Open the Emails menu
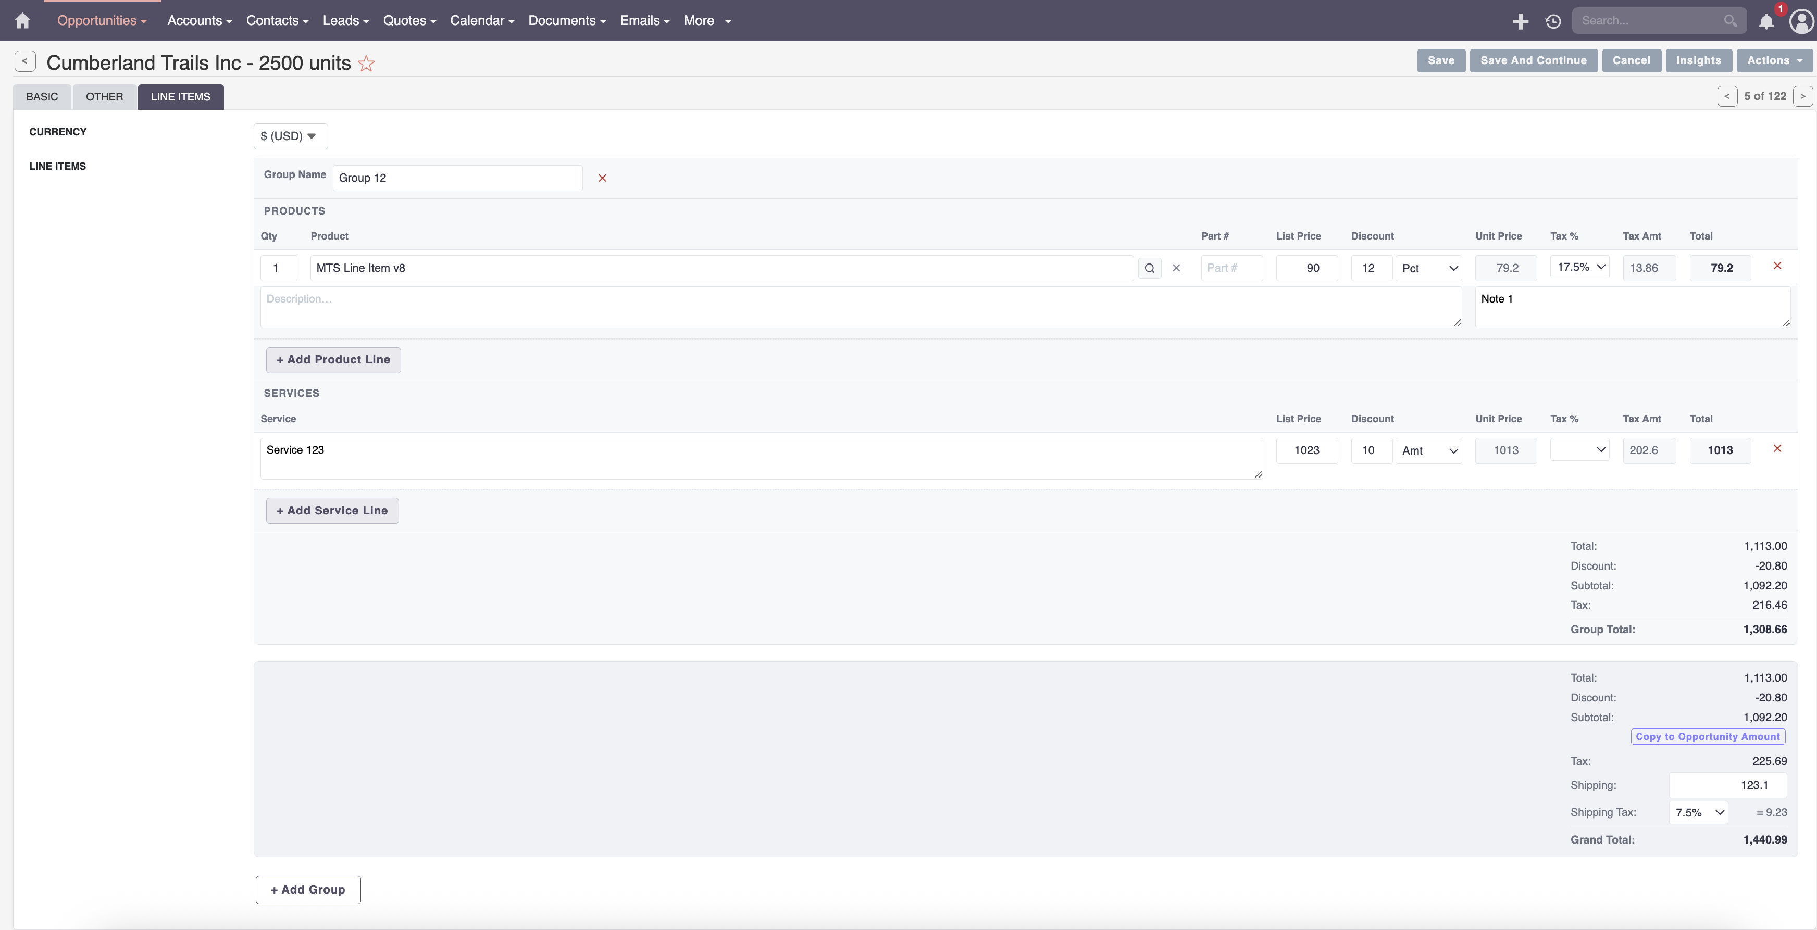The height and width of the screenshot is (930, 1817). click(x=643, y=20)
